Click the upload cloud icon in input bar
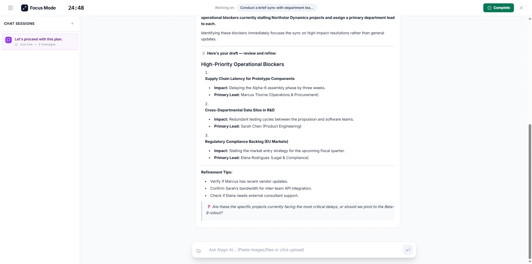The height and width of the screenshot is (264, 532). pyautogui.click(x=199, y=251)
